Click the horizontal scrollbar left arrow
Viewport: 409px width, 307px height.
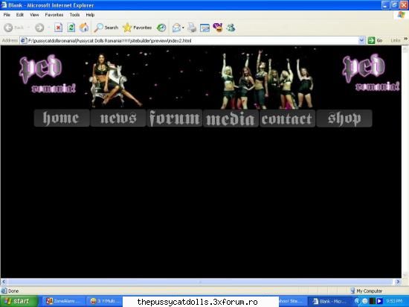coord(4,282)
